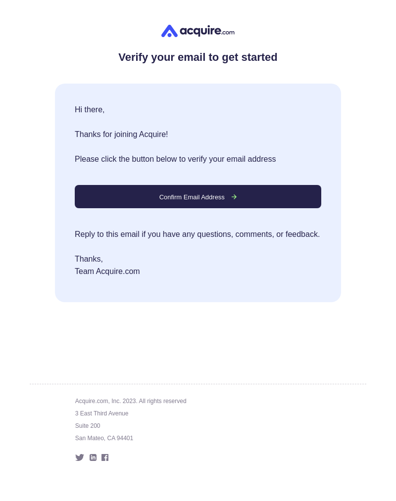
Task: Confirm the email address with the dark button
Action: (x=198, y=196)
